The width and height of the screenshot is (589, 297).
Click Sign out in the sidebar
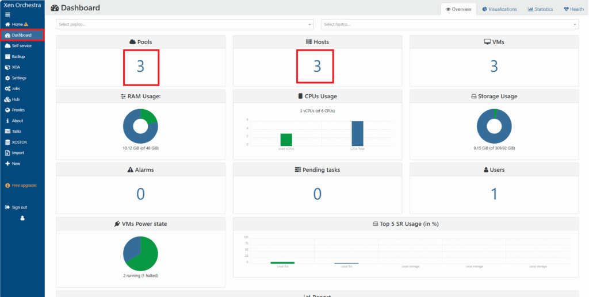pyautogui.click(x=19, y=207)
